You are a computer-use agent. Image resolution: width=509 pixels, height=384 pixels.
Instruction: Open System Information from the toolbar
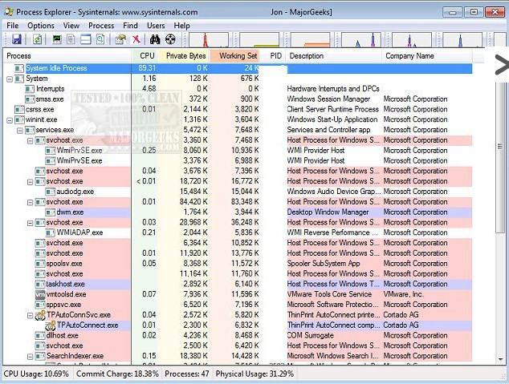pyautogui.click(x=57, y=39)
